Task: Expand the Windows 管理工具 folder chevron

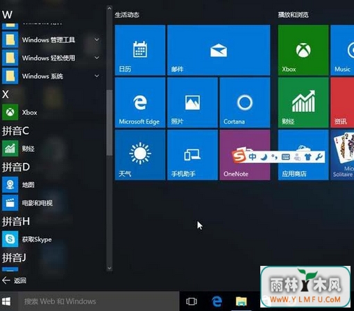Action: click(x=96, y=40)
